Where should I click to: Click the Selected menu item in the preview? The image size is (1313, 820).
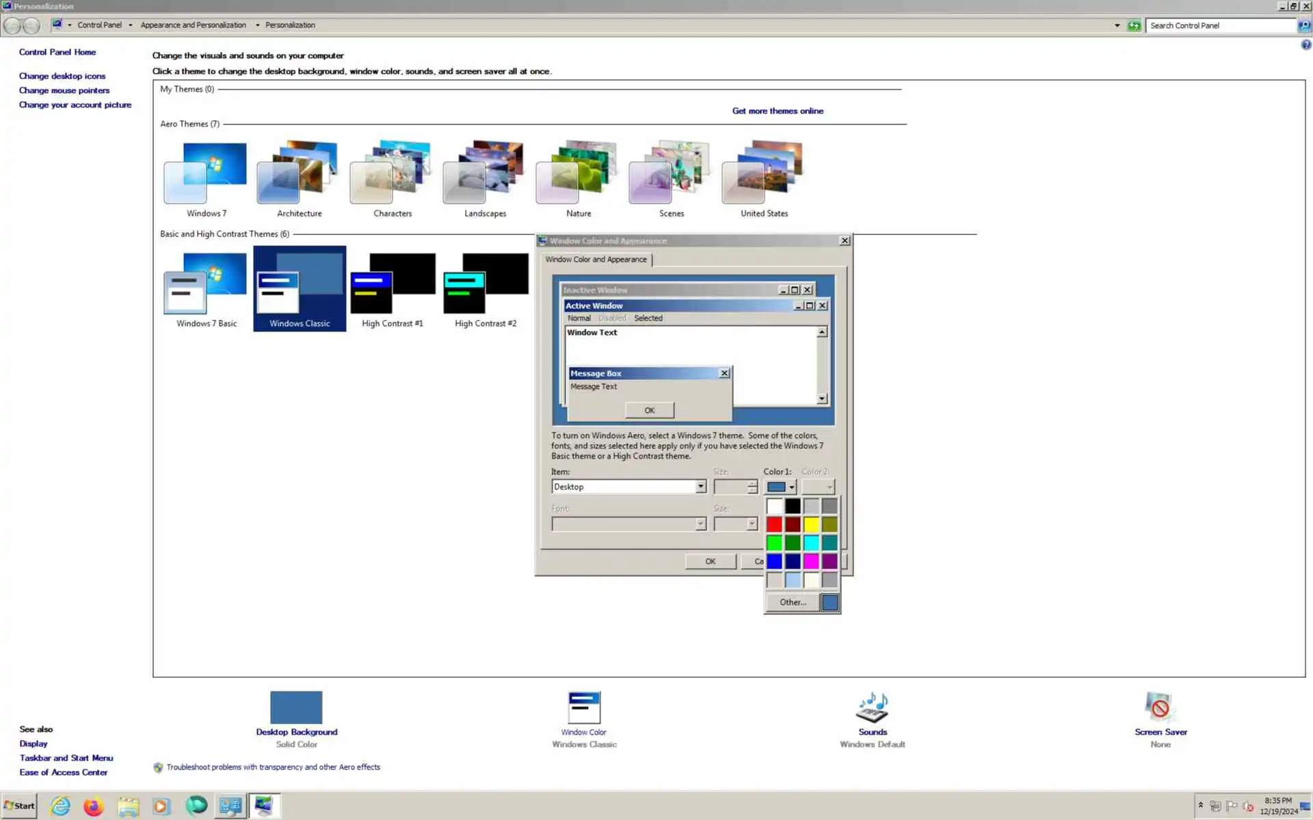click(648, 318)
